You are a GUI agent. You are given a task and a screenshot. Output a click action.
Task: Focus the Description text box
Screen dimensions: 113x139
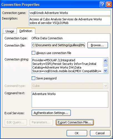[70, 21]
